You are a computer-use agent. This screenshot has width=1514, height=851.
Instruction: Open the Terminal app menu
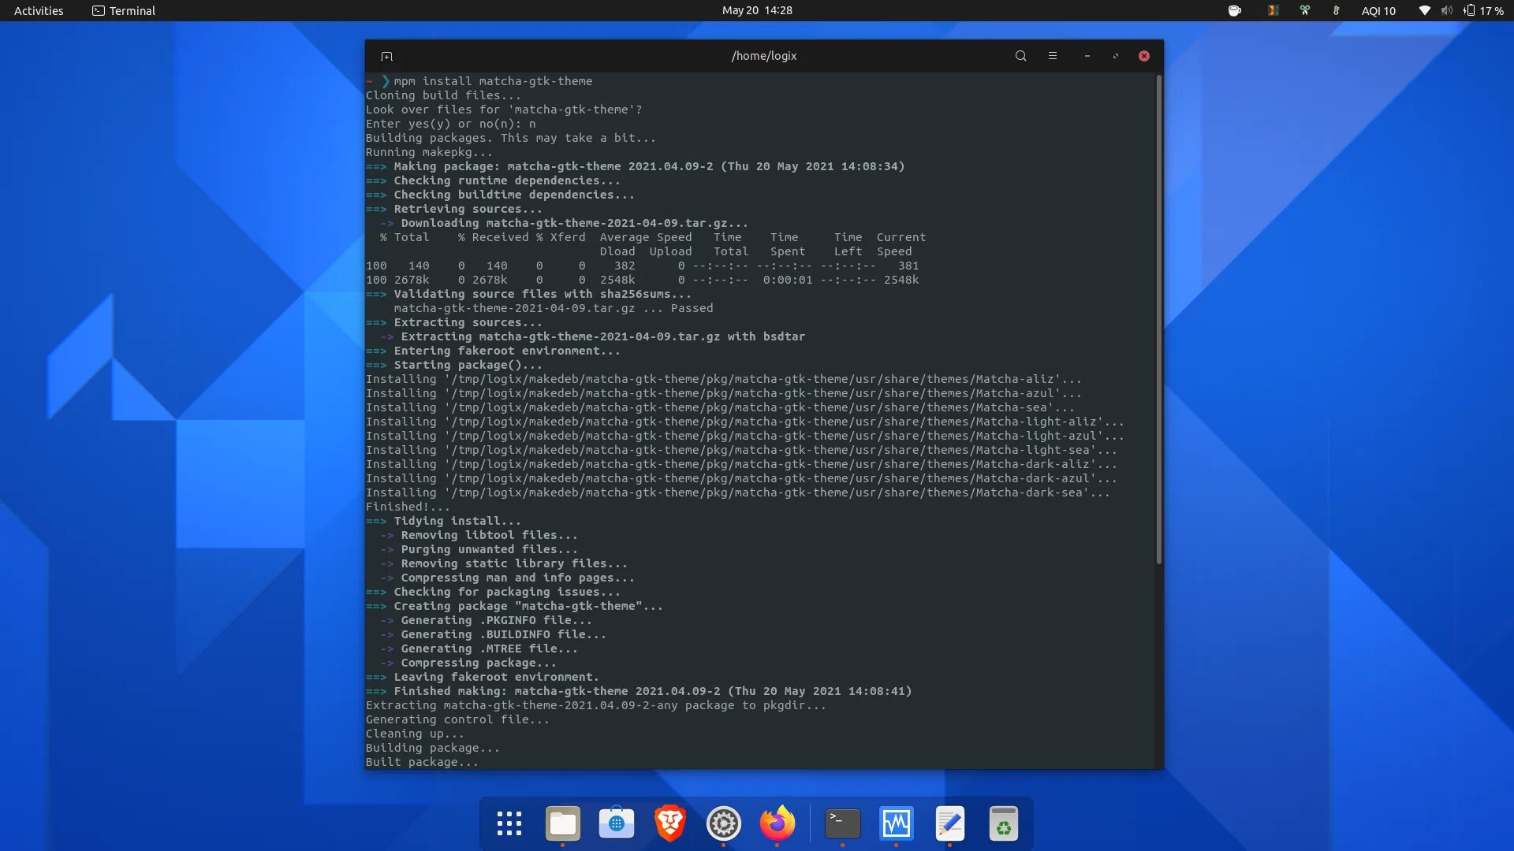tap(124, 10)
